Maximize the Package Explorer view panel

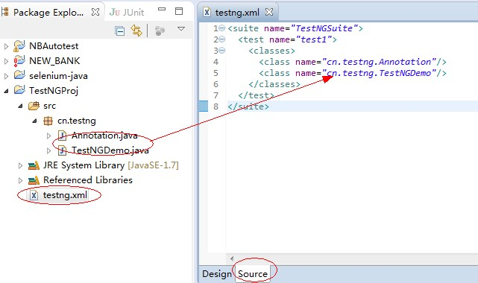[179, 11]
